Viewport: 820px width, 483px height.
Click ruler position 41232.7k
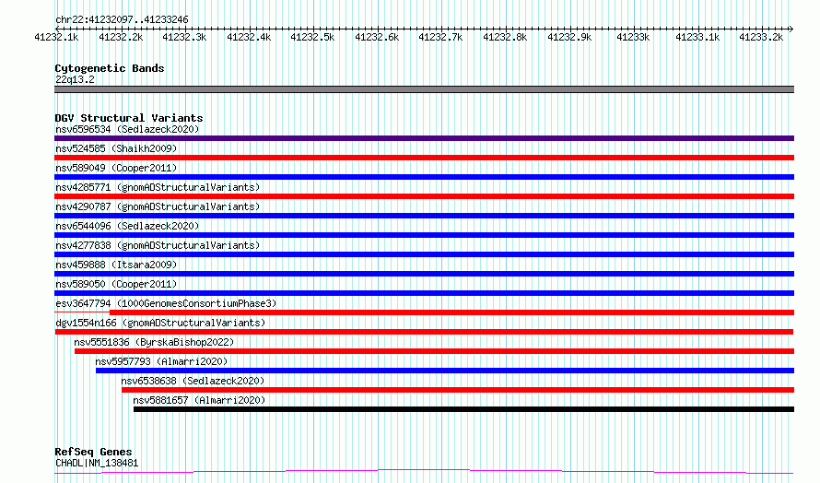point(440,37)
